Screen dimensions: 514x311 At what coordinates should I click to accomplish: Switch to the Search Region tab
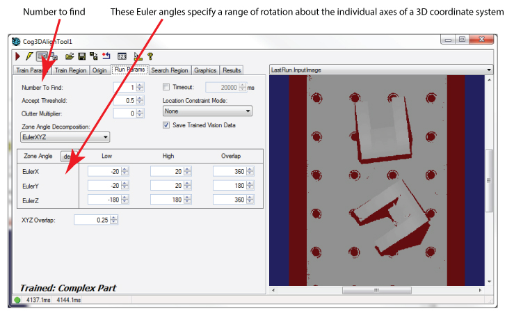tap(170, 70)
